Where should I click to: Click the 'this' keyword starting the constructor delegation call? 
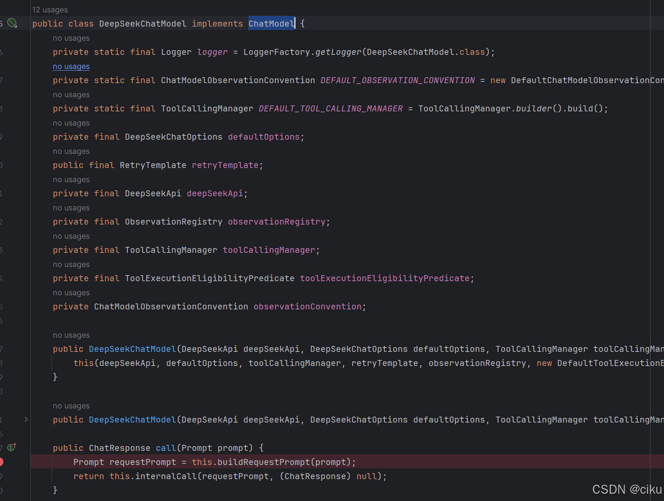point(84,363)
